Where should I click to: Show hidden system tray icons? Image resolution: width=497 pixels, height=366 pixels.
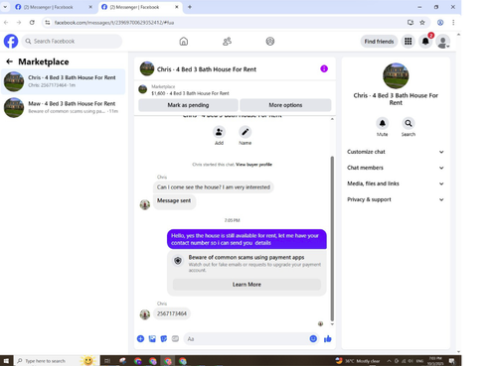tap(389, 361)
